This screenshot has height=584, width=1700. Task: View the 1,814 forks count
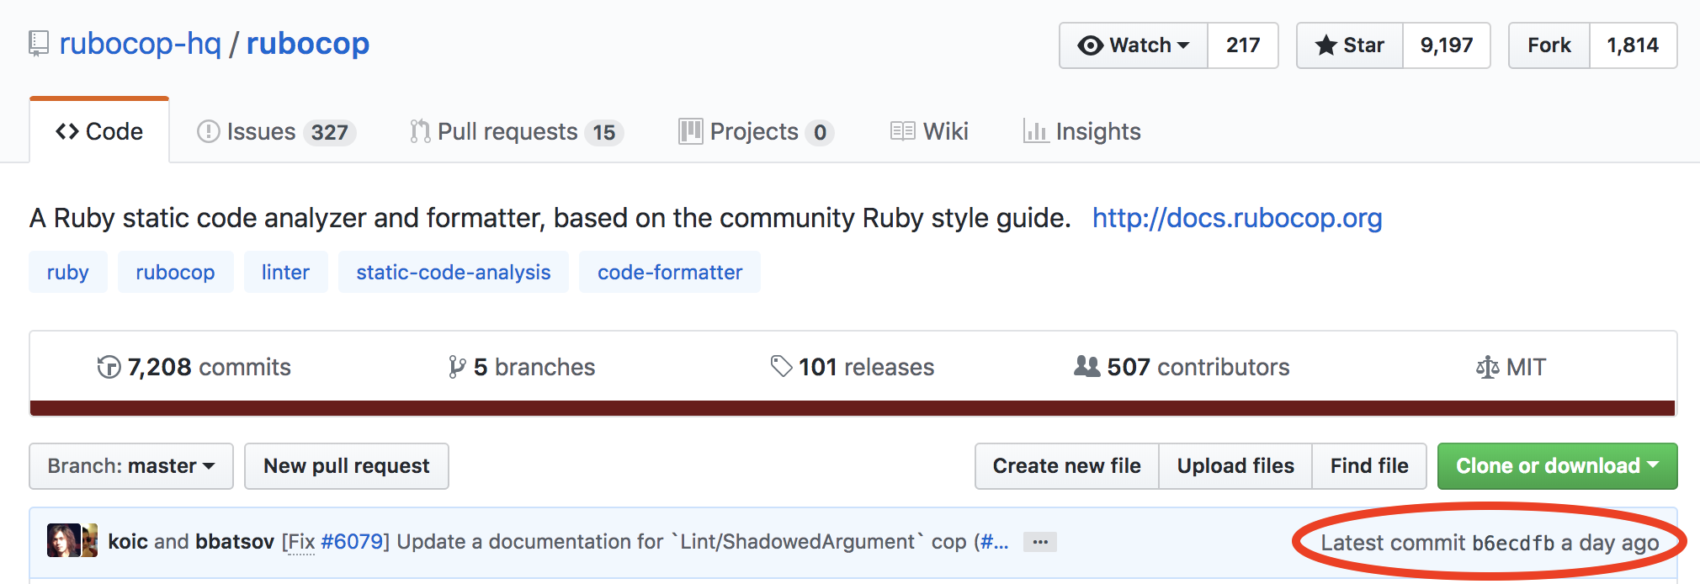click(1633, 45)
